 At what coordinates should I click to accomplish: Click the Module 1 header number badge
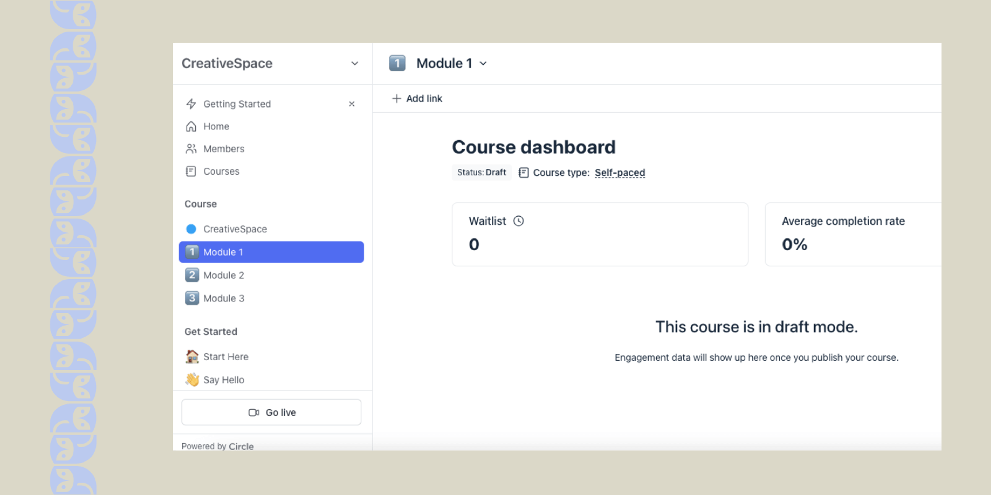pos(397,63)
